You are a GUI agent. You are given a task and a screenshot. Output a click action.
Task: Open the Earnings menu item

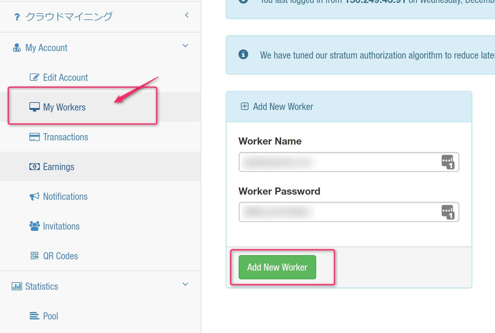59,166
